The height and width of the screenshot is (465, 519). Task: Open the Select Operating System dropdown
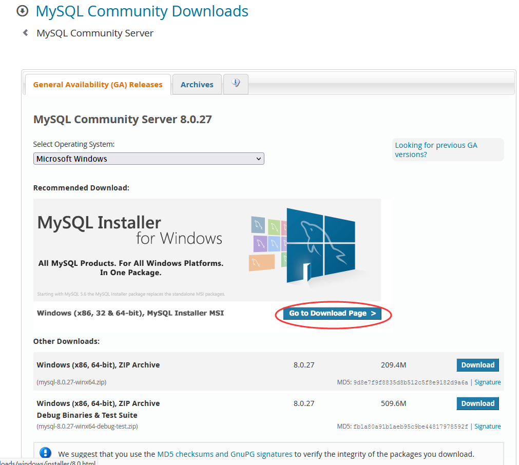pyautogui.click(x=149, y=159)
